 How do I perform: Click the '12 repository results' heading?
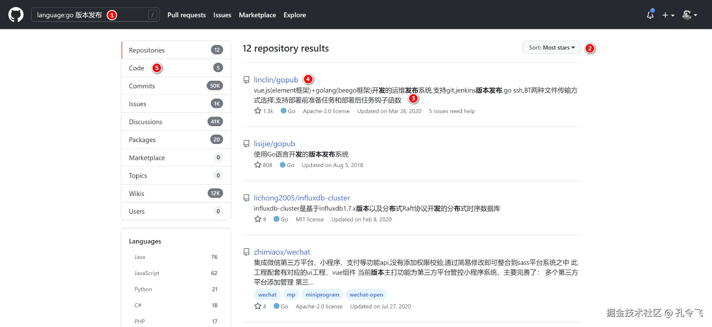click(286, 49)
